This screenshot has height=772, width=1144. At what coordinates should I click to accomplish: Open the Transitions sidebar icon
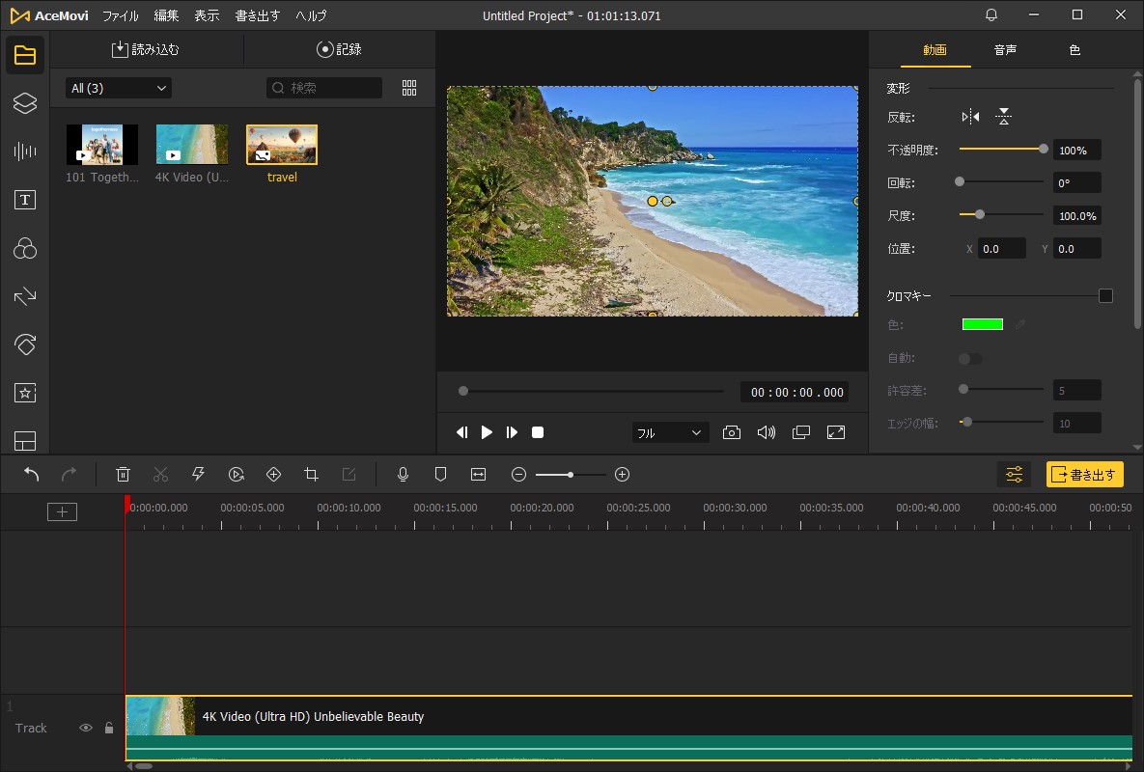pos(25,296)
